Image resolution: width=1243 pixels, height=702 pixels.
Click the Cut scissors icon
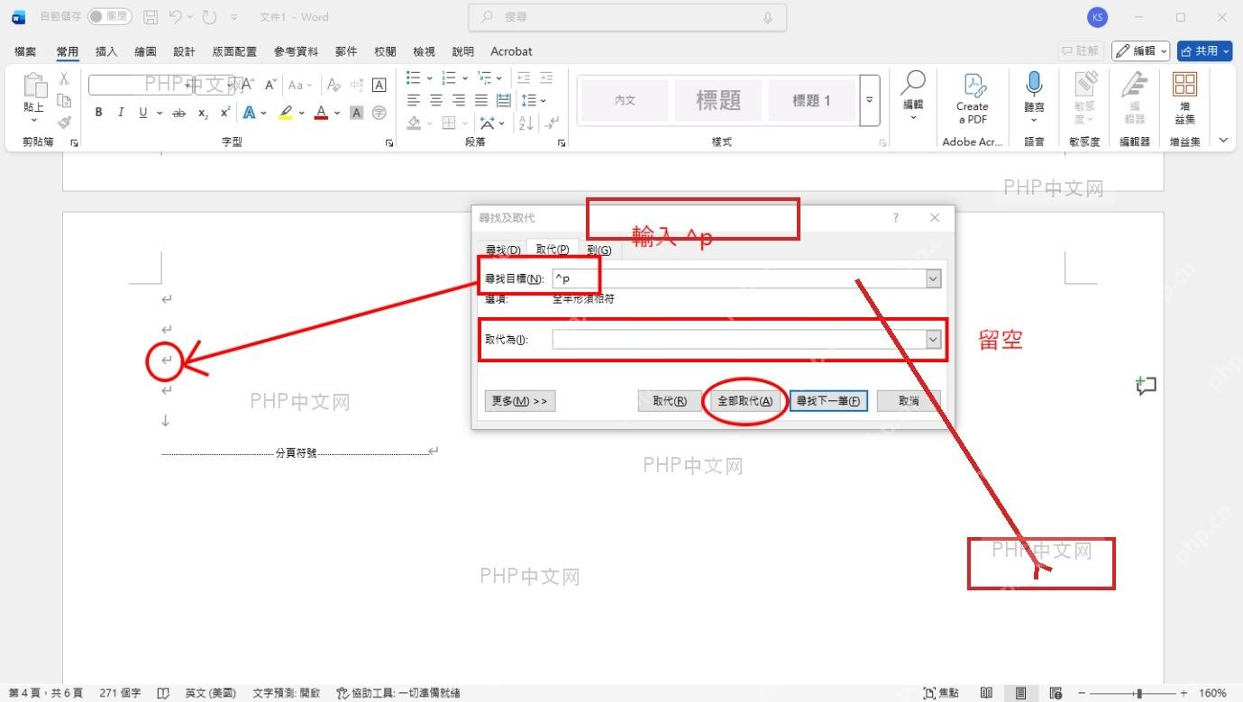pyautogui.click(x=64, y=79)
